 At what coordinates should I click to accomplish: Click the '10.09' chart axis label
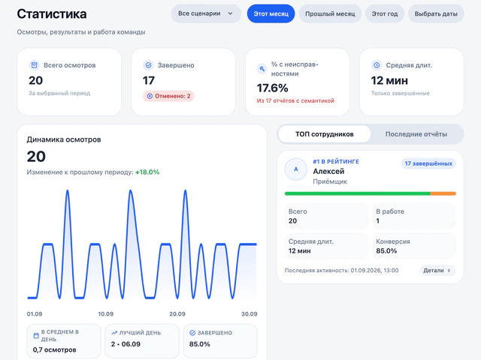105,313
